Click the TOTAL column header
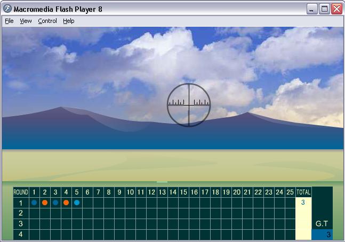The height and width of the screenshot is (242, 345). 303,192
